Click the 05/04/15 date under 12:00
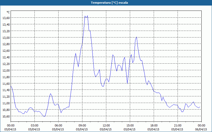 pyautogui.click(x=106, y=129)
